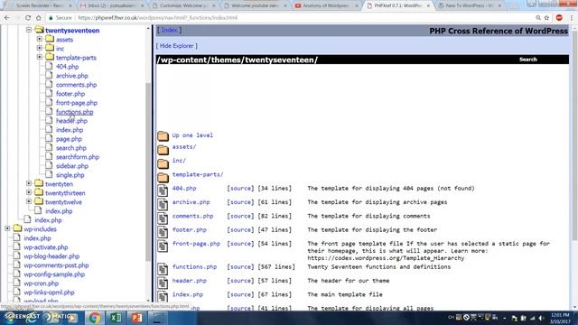
Task: Click the Up one level folder icon
Action: (x=163, y=136)
